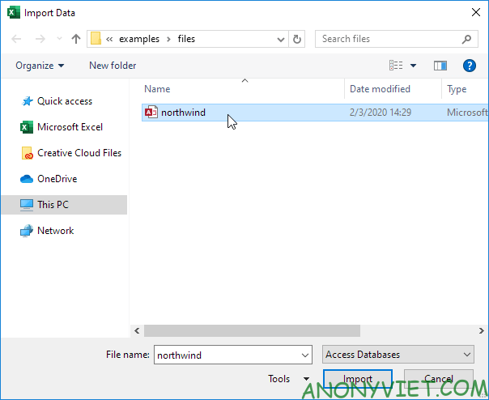Sort by Date modified column header
This screenshot has width=489, height=400.
(380, 89)
